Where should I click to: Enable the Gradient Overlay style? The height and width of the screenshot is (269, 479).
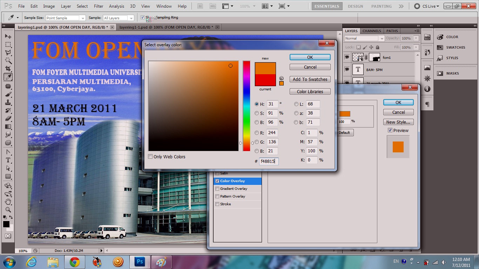pyautogui.click(x=217, y=189)
